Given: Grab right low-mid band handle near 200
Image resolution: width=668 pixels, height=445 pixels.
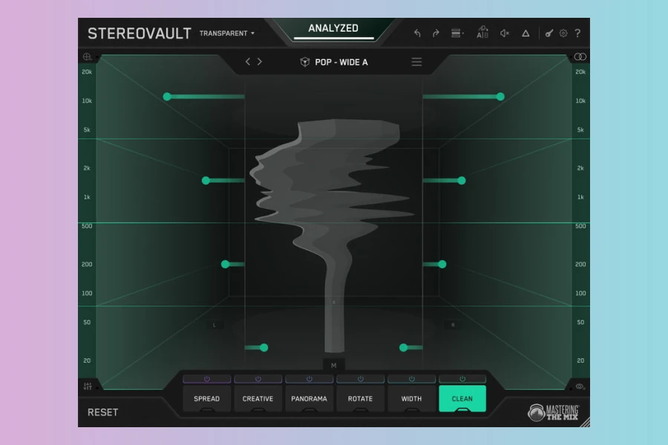Looking at the screenshot, I should [x=442, y=265].
